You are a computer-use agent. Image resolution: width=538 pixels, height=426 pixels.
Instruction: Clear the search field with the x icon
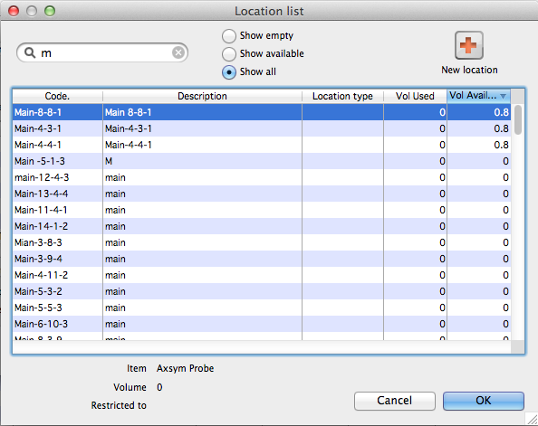point(178,52)
